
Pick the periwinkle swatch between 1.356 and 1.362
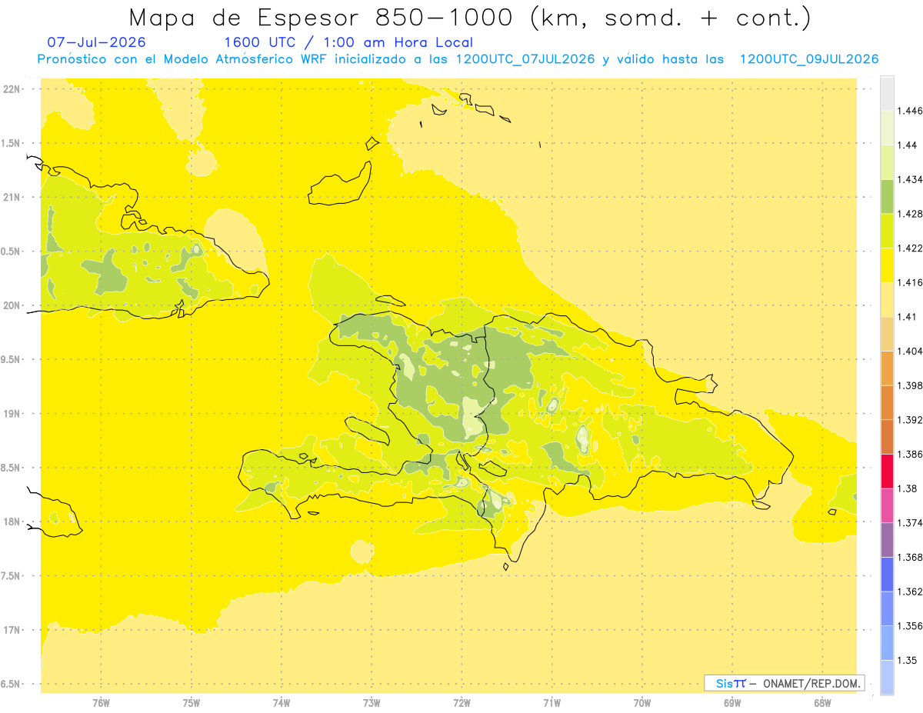point(887,608)
